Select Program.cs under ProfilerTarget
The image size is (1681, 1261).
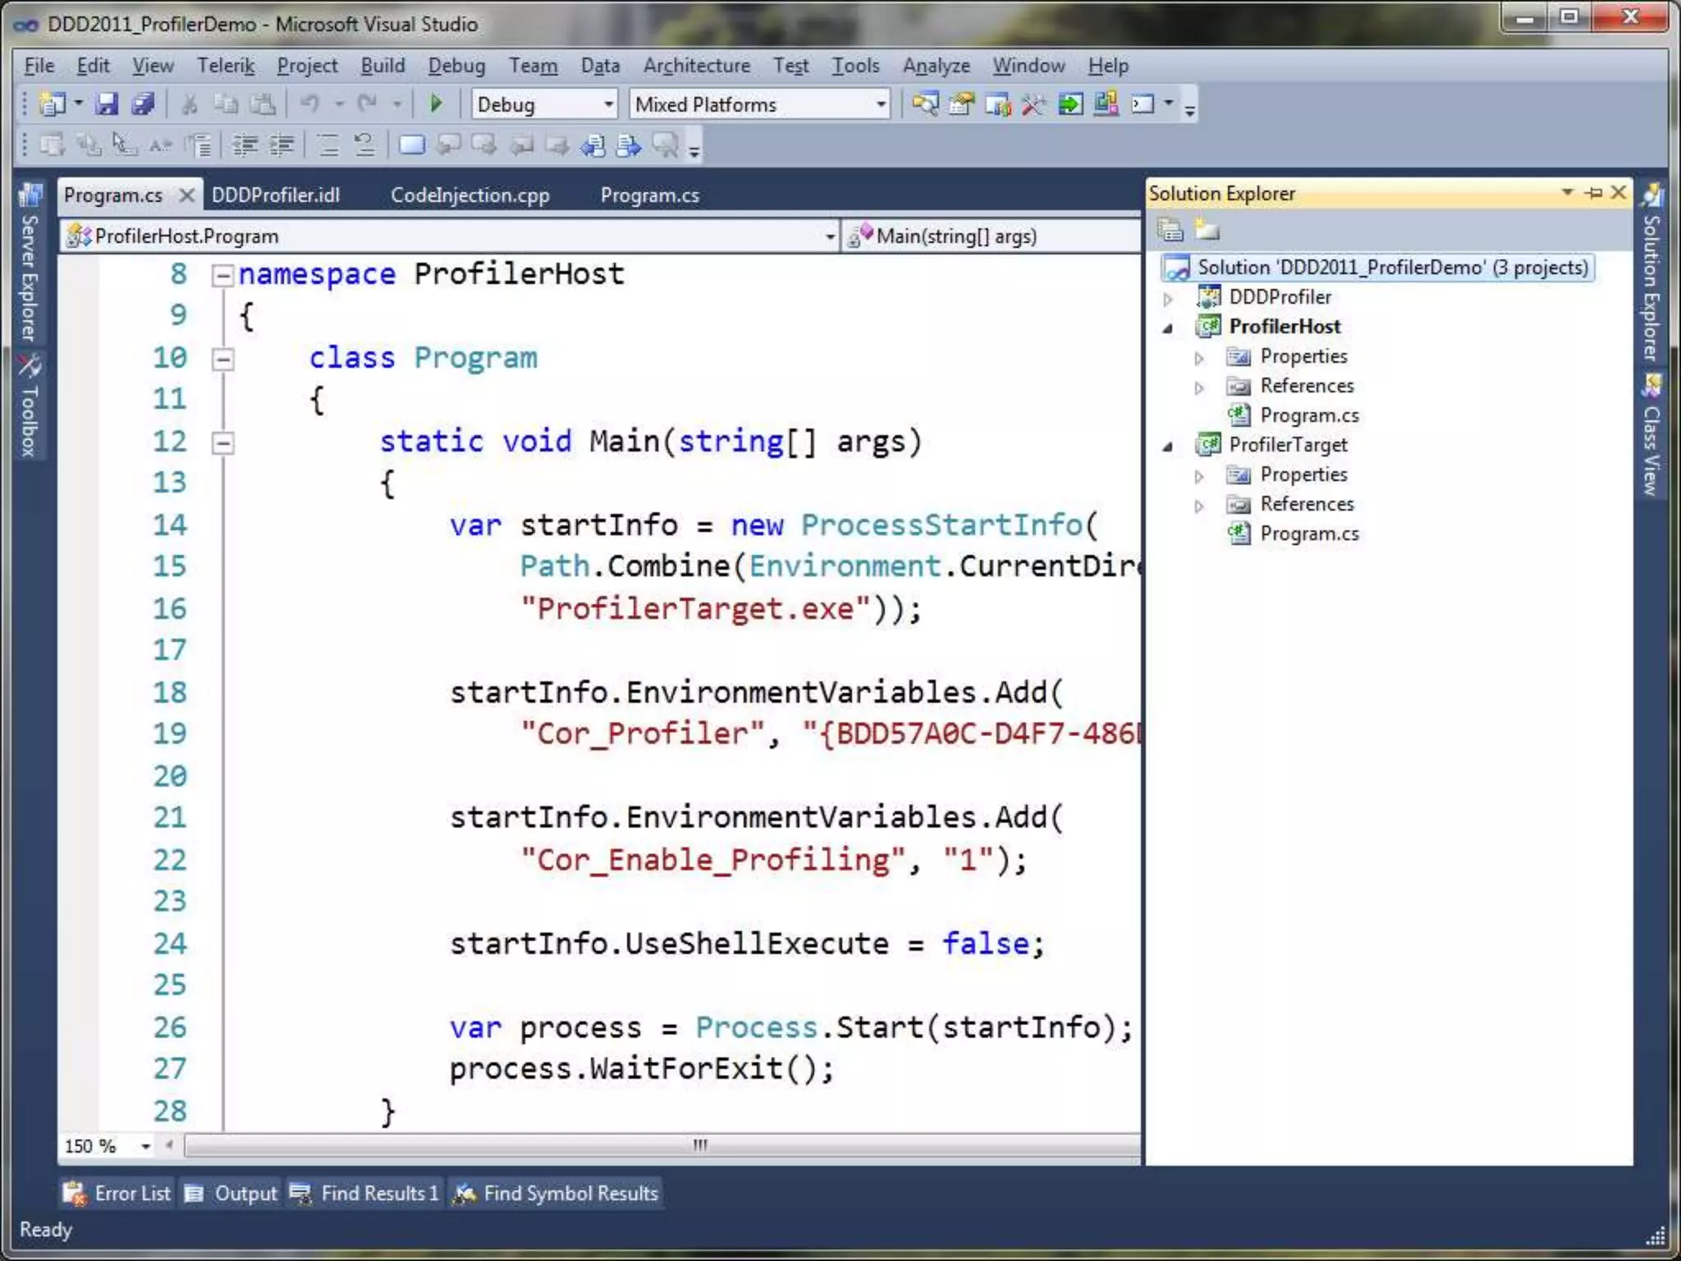tap(1309, 534)
